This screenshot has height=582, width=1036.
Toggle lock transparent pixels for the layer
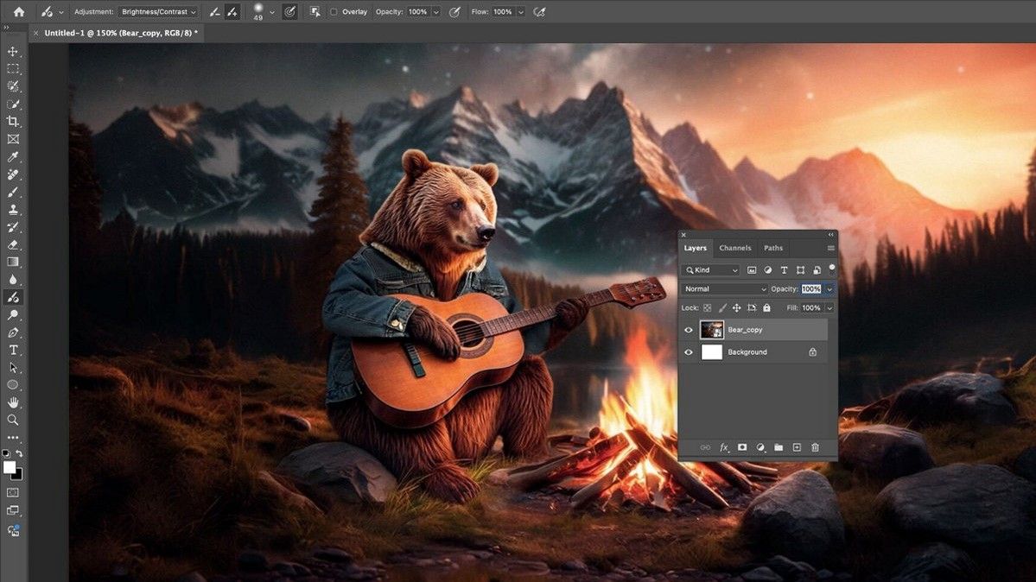click(x=707, y=307)
